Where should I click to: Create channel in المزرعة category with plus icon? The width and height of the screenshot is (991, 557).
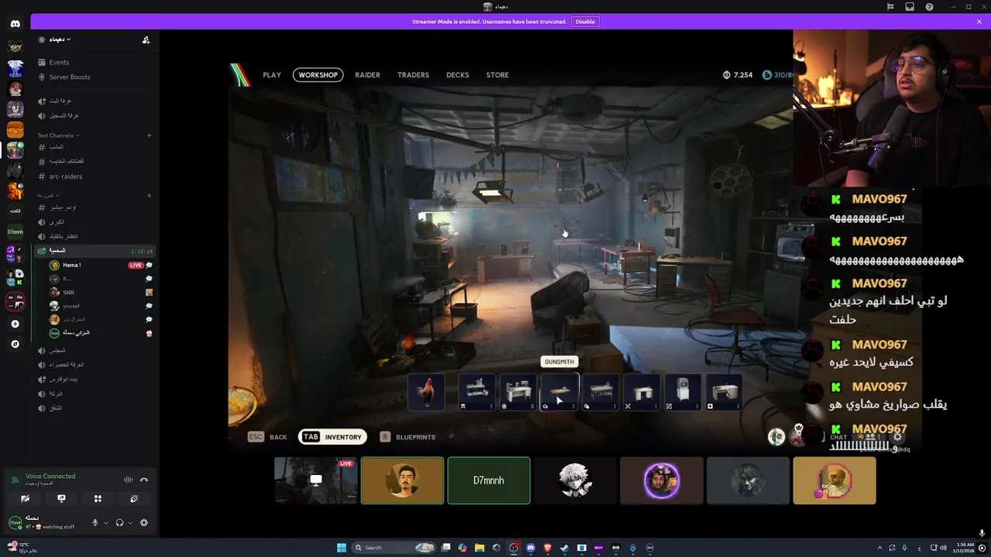coord(149,195)
